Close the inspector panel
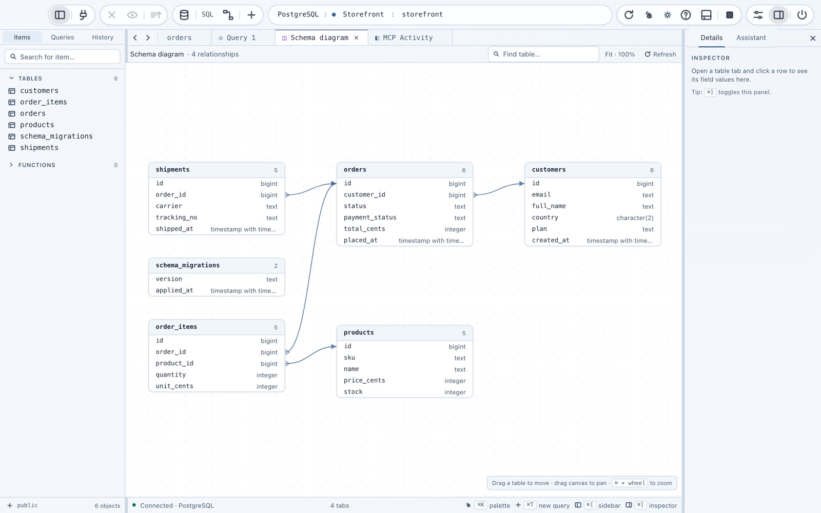Image resolution: width=821 pixels, height=513 pixels. coord(813,38)
